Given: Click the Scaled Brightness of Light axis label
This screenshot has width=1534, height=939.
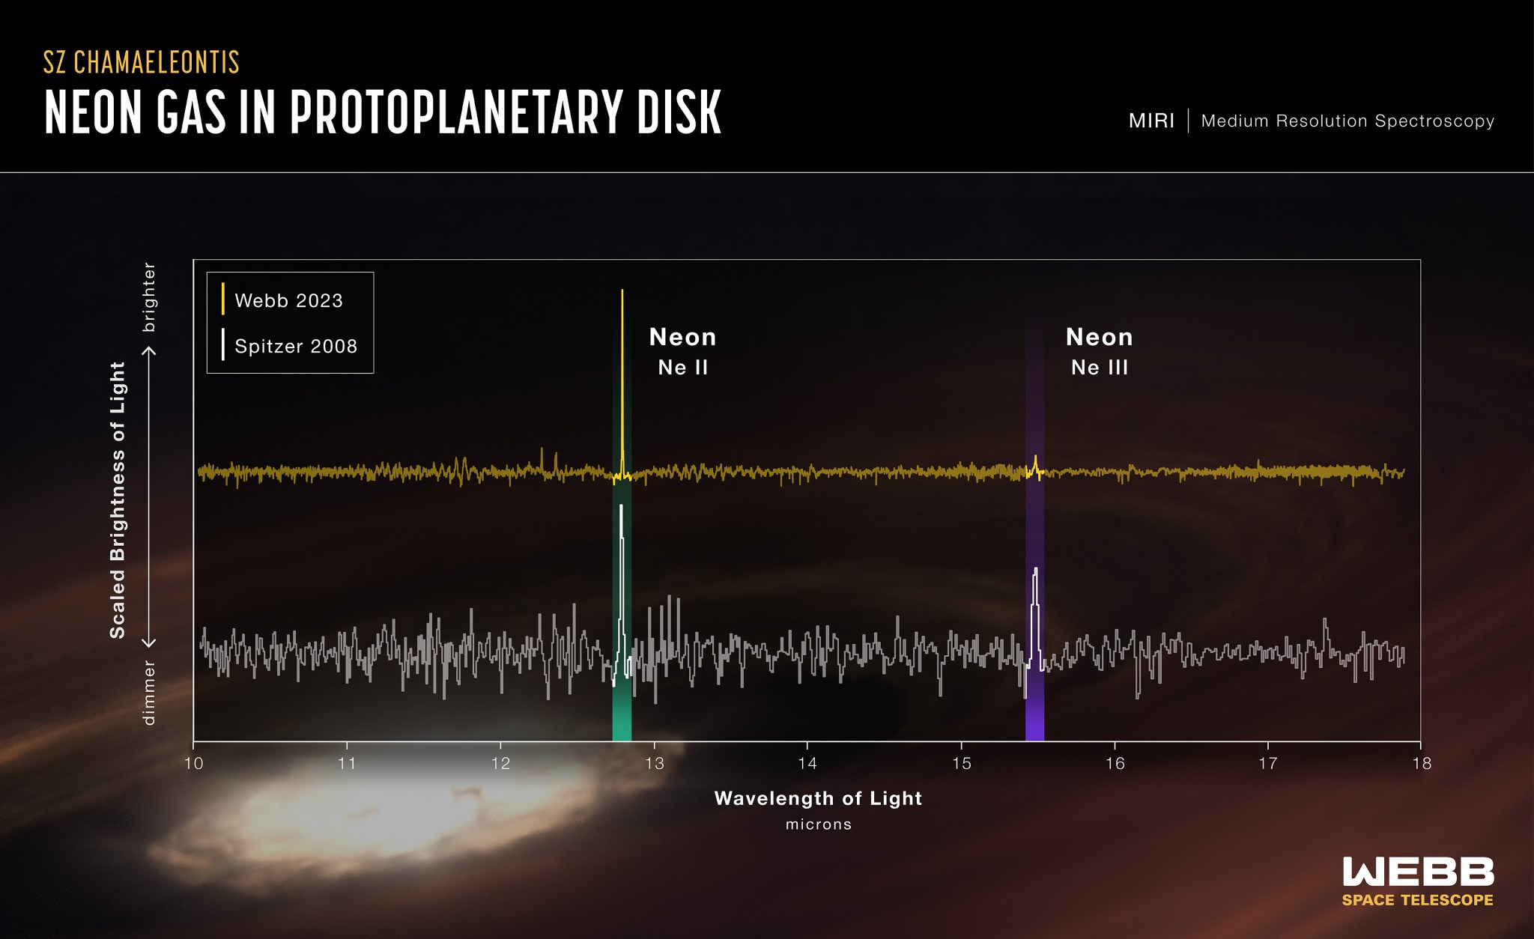Looking at the screenshot, I should [x=118, y=499].
